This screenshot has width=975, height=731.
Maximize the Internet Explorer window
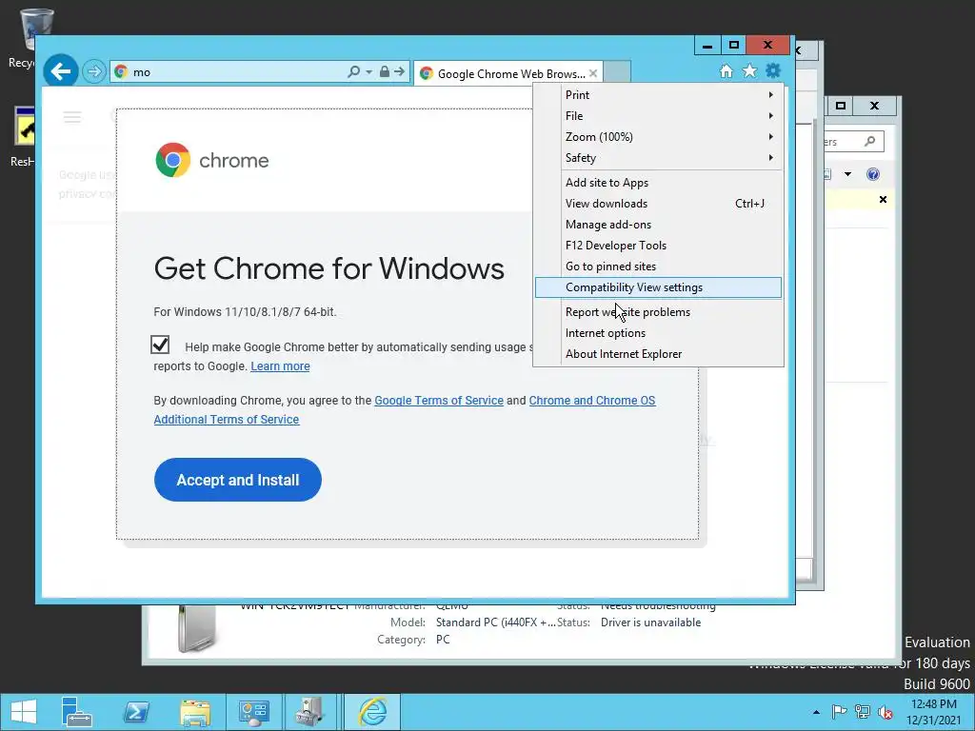pyautogui.click(x=734, y=46)
